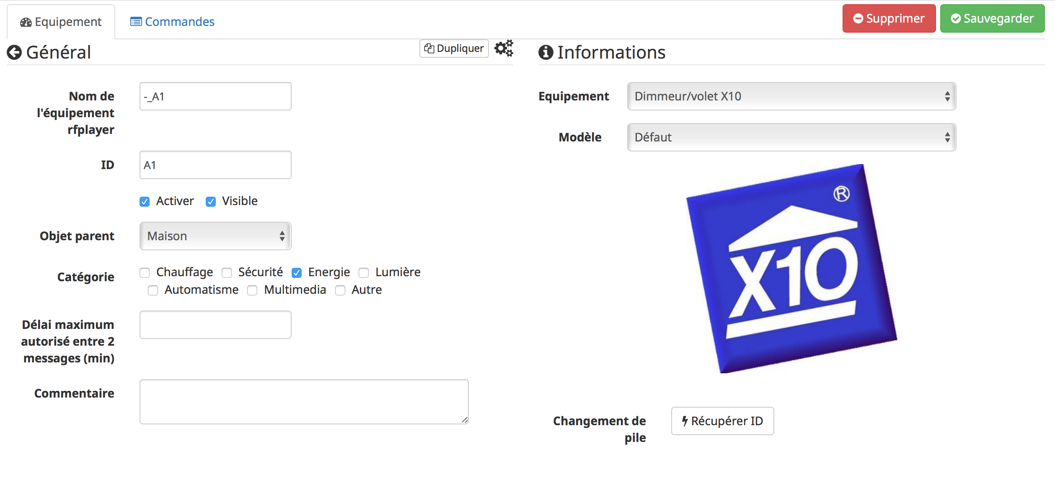Click the ID input field
This screenshot has height=498, width=1055.
click(215, 165)
